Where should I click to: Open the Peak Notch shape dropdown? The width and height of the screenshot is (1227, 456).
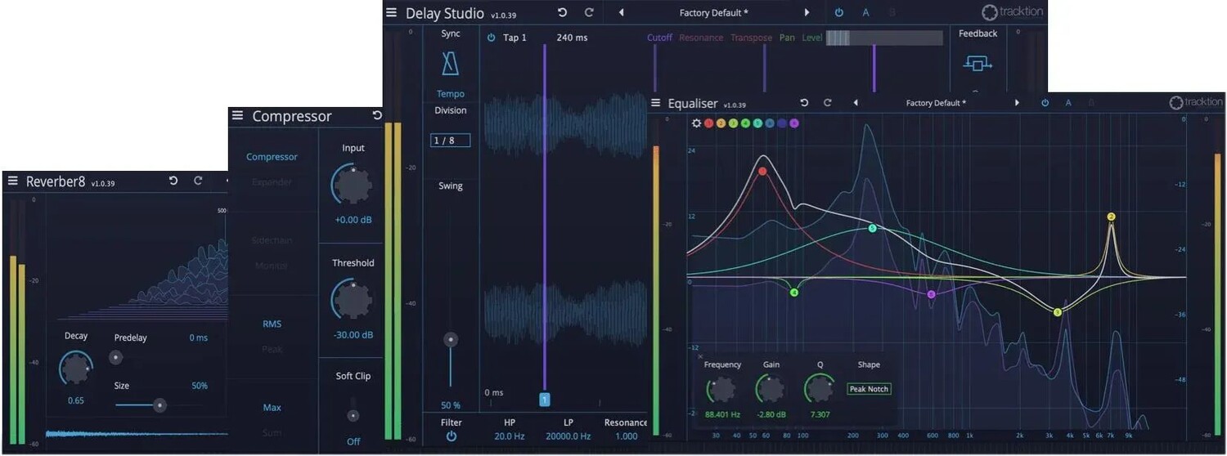coord(869,389)
